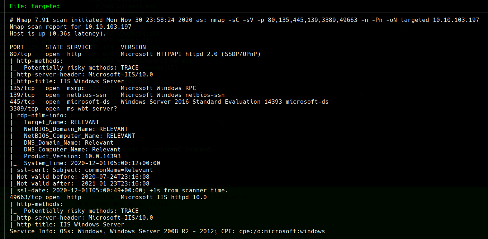Click 'netbios-ssn' service name in 139/tcp row

tap(87, 95)
